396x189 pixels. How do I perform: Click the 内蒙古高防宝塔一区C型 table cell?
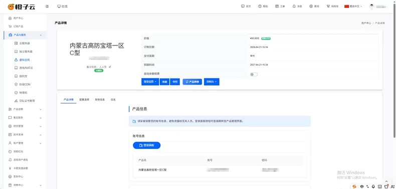152,170
